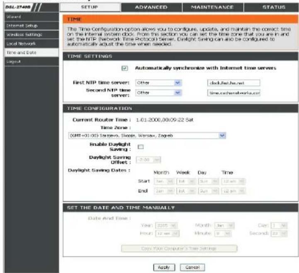The height and width of the screenshot is (273, 299).
Task: Click first NTP server address field
Action: coord(233,83)
